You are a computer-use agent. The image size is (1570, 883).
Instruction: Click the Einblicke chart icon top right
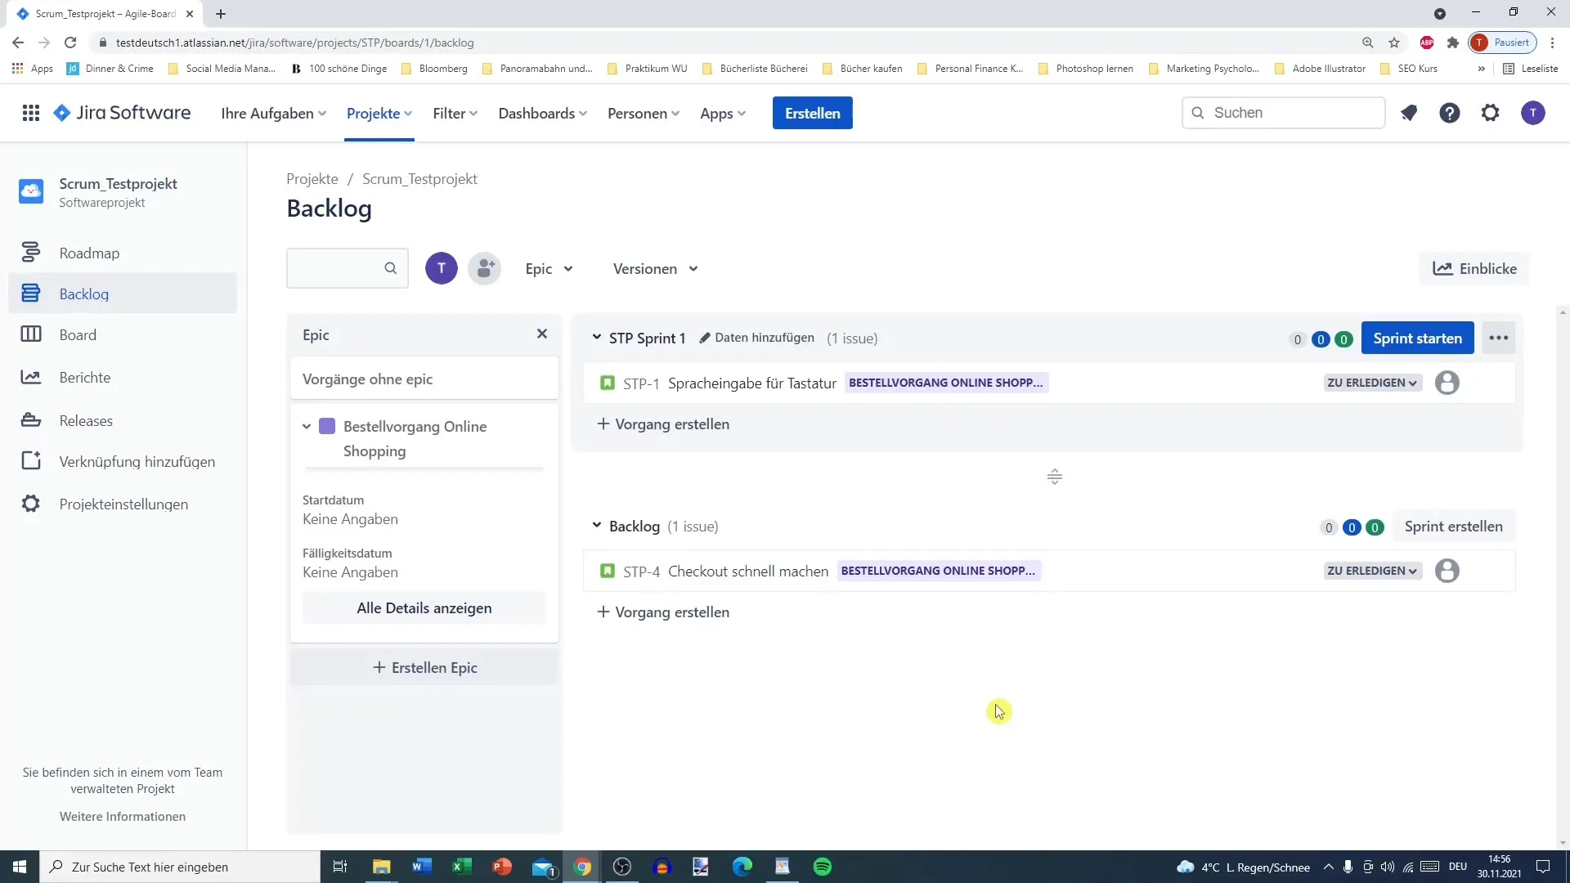[1442, 267]
